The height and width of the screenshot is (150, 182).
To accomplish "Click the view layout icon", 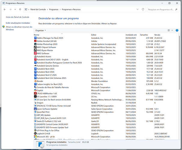I will coord(169,30).
